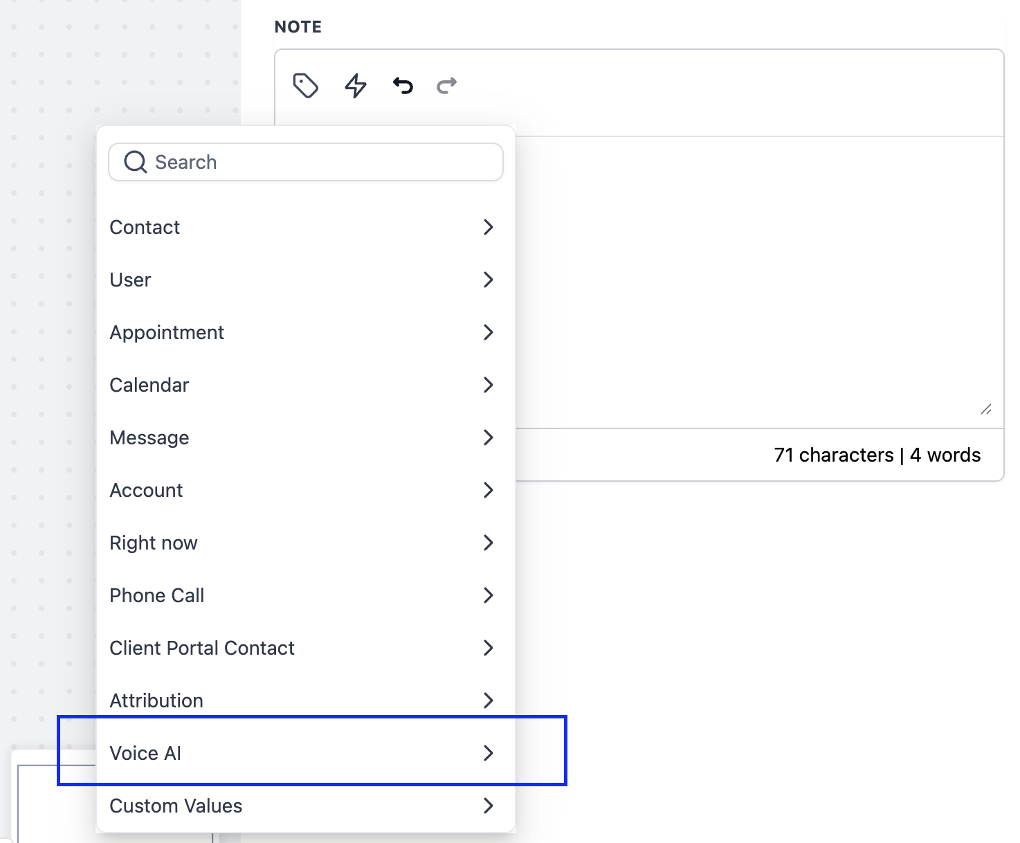The image size is (1020, 843).
Task: Click the undo arrow icon
Action: point(403,86)
